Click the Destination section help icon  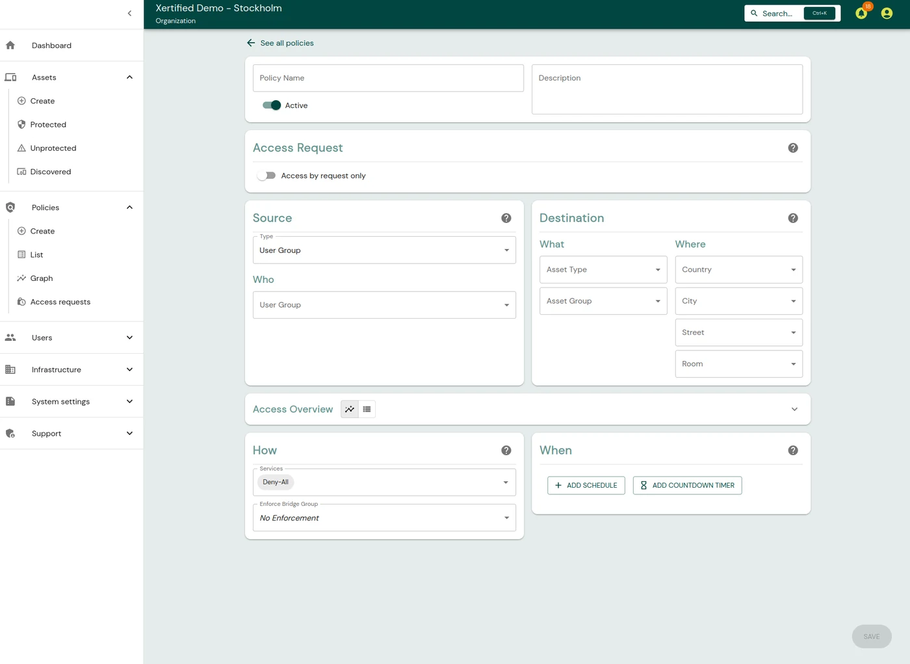[x=793, y=218]
